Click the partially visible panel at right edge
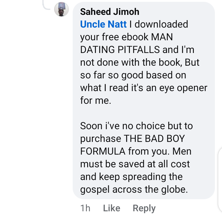Image resolution: width=222 pixels, height=215 pixels. tap(220, 181)
